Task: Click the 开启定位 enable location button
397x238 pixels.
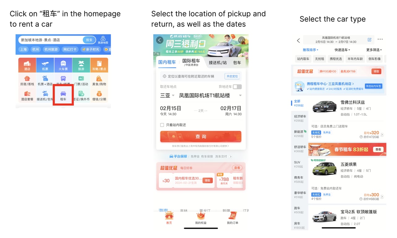Action: (x=232, y=76)
